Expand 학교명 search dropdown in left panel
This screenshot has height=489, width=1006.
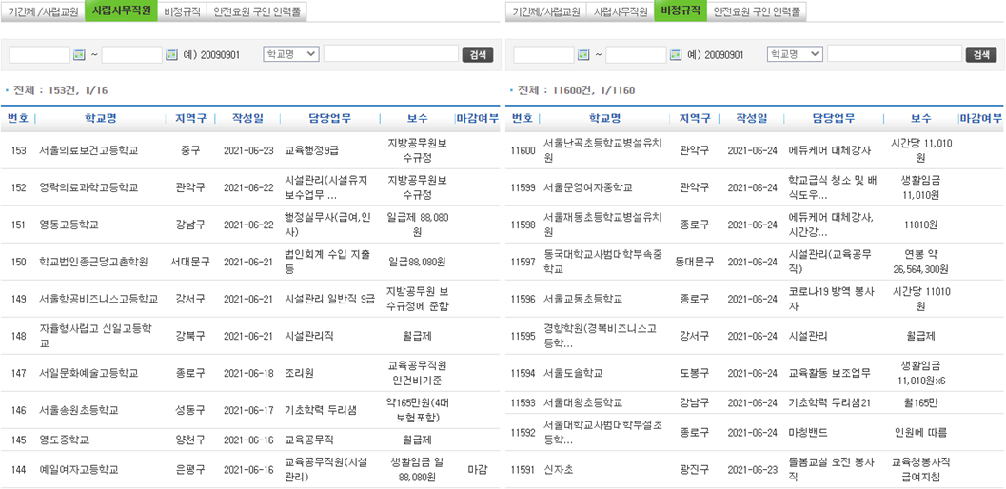click(x=290, y=54)
